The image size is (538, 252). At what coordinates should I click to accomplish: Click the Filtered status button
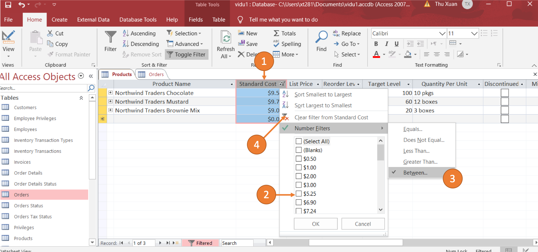(x=200, y=243)
